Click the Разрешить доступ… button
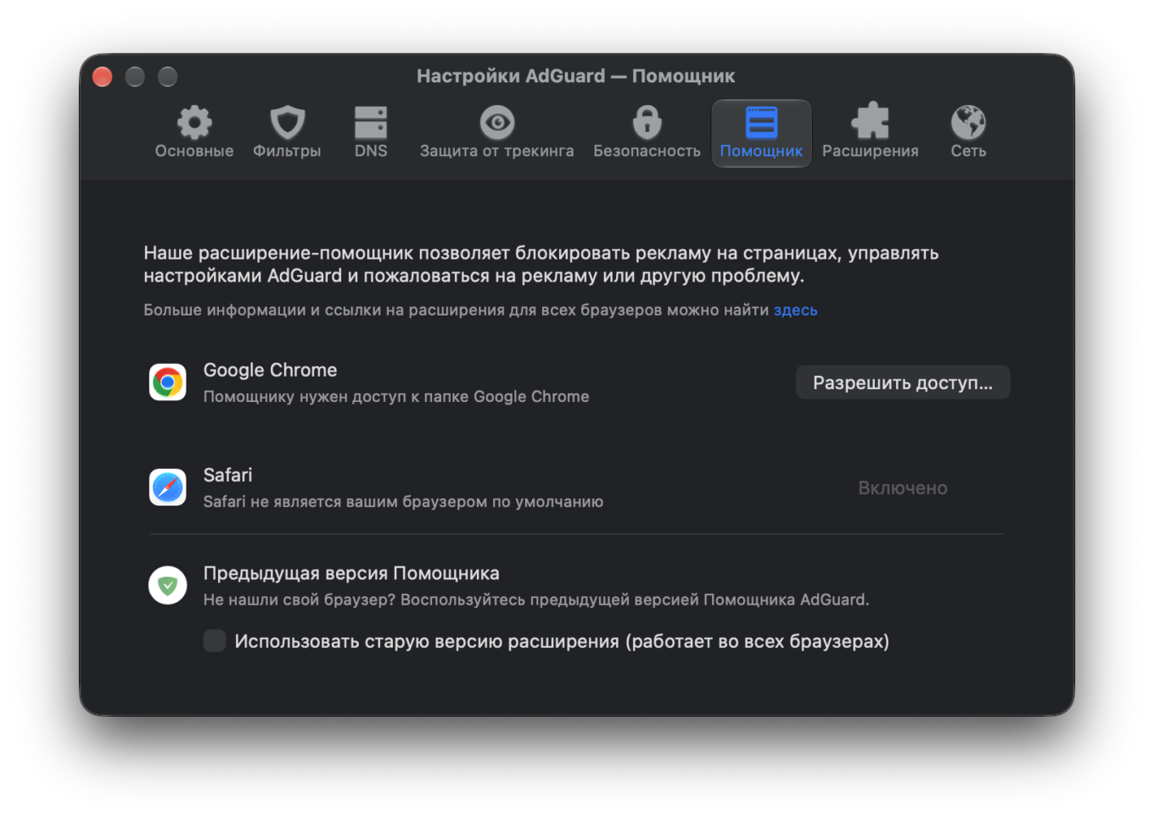The height and width of the screenshot is (821, 1154). pyautogui.click(x=903, y=383)
